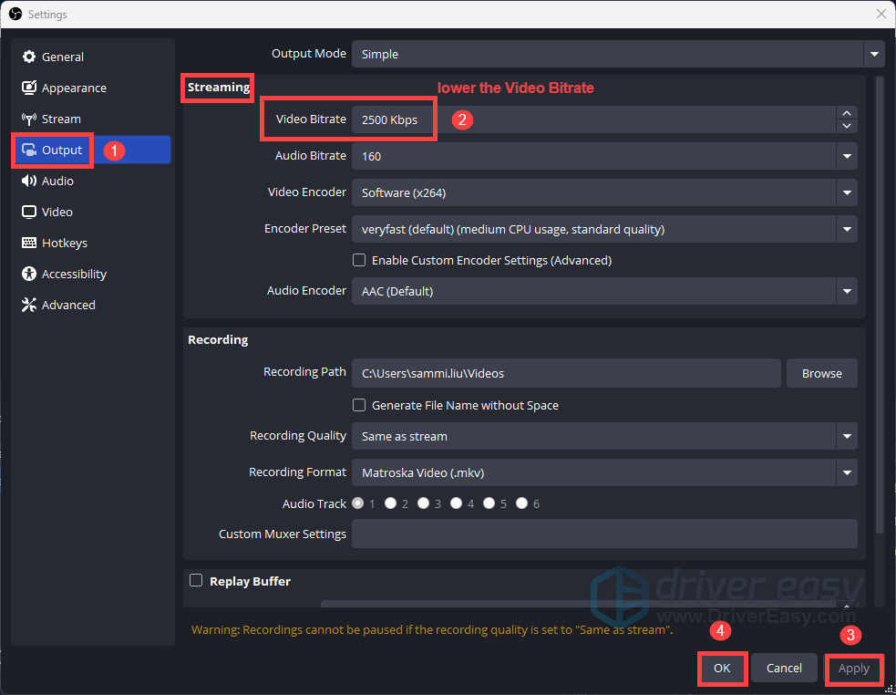Check Generate File Name without Space
Image resolution: width=896 pixels, height=695 pixels.
(x=359, y=405)
